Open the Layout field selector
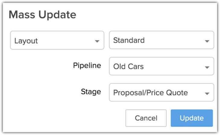 (x=57, y=40)
